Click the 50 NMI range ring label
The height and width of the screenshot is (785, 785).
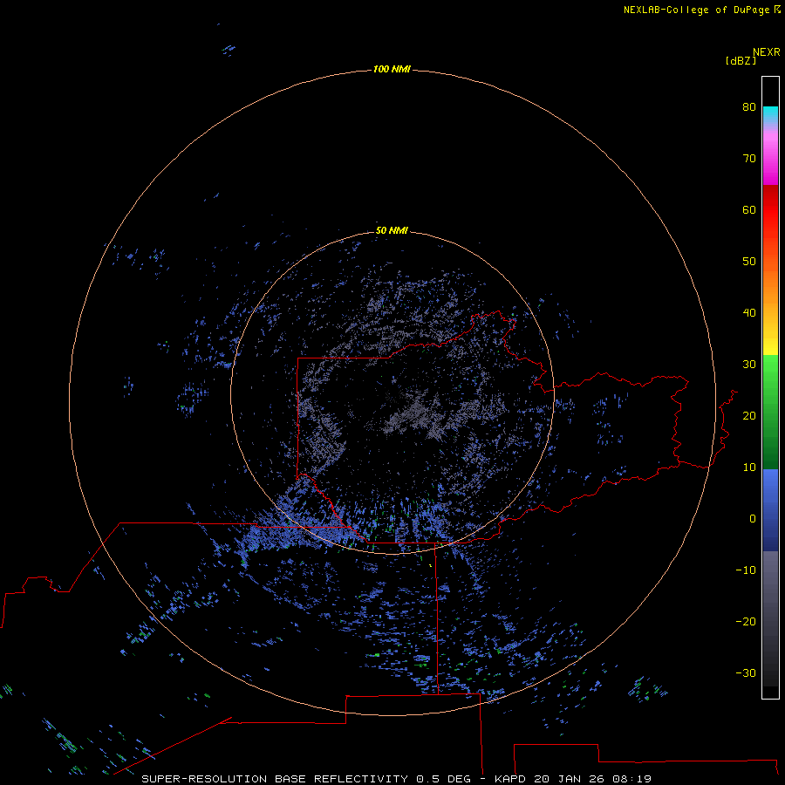click(392, 230)
